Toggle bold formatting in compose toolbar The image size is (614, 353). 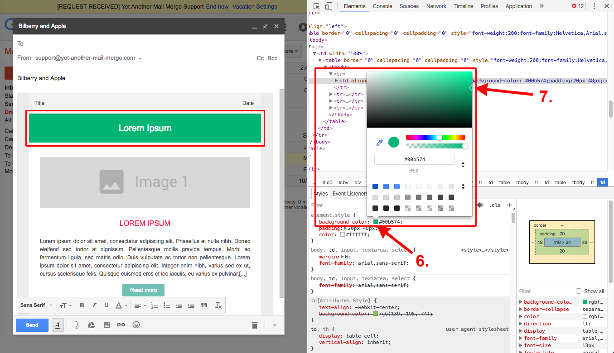click(82, 305)
